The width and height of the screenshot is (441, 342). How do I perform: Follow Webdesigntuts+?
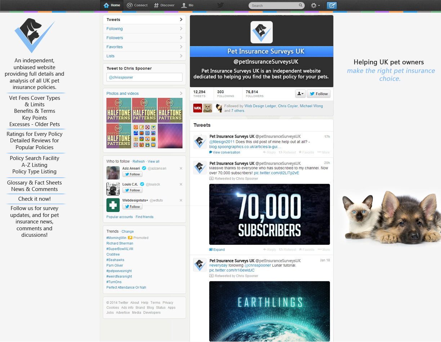click(x=132, y=206)
